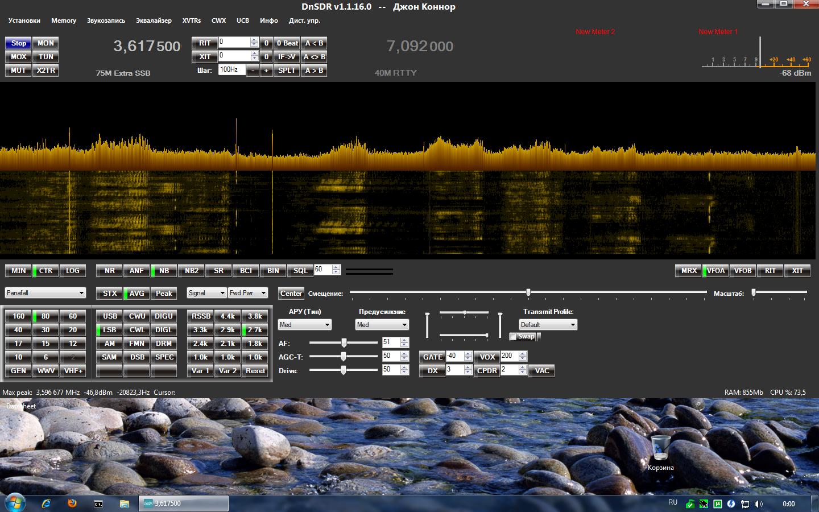Toggle the AVG averaging button

pyautogui.click(x=136, y=294)
